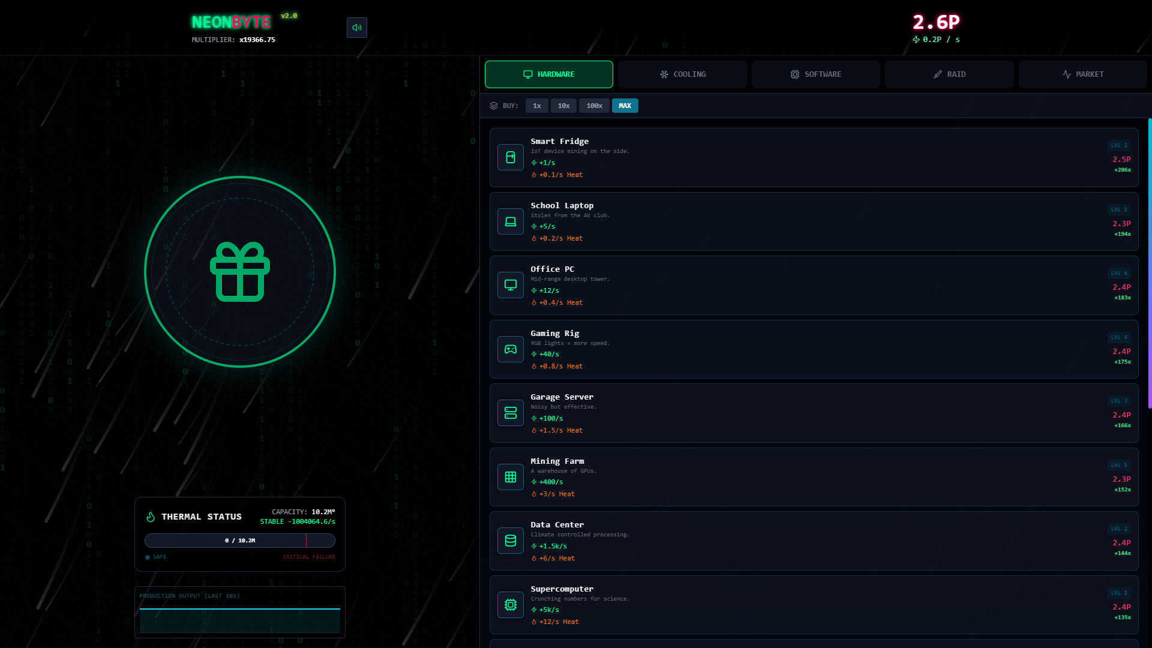Select the 100x buy option
1152x648 pixels.
[594, 106]
